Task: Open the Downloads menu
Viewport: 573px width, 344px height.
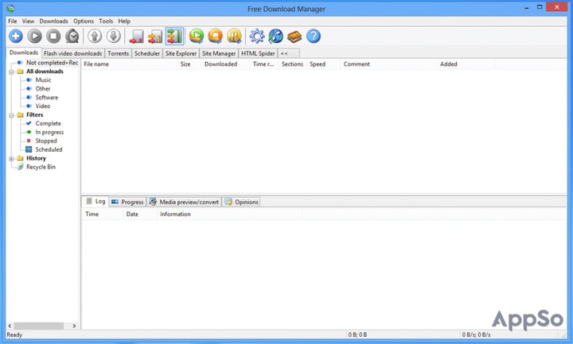Action: pyautogui.click(x=53, y=21)
